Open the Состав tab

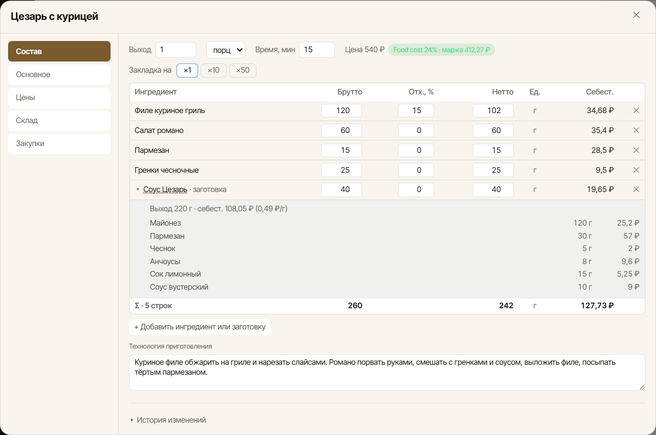pyautogui.click(x=59, y=51)
